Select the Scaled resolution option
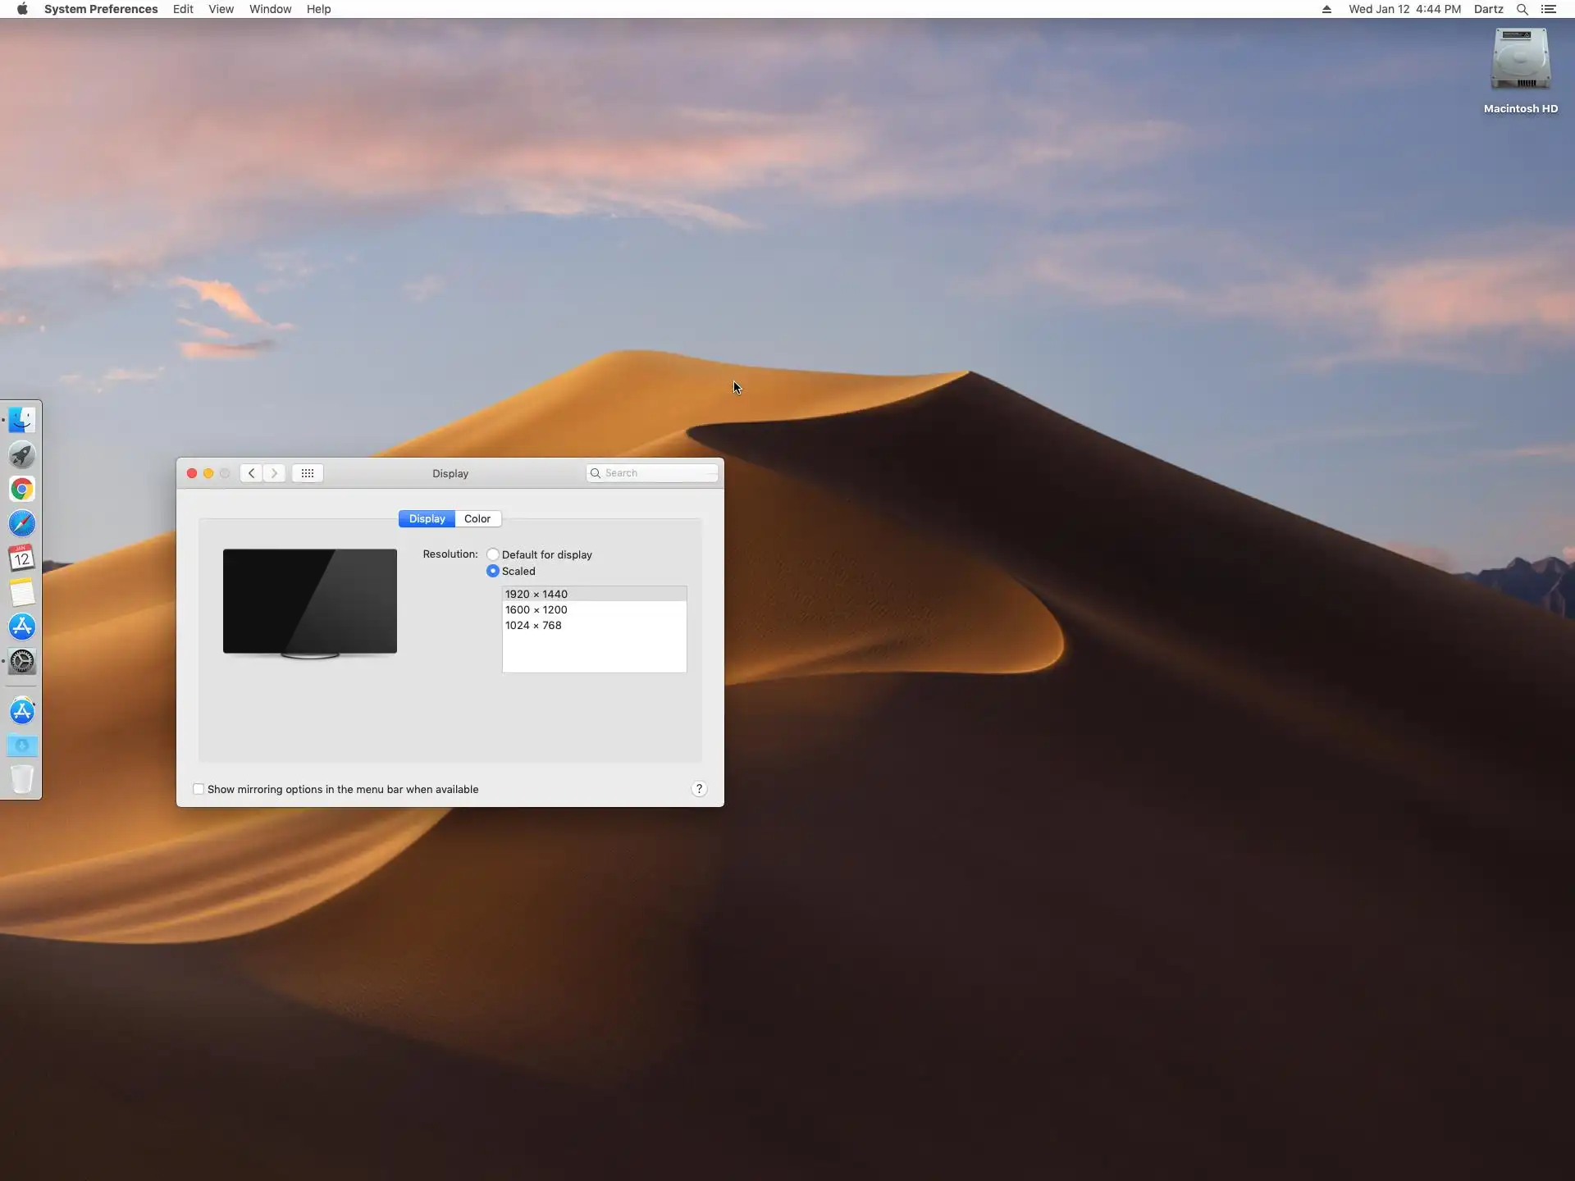This screenshot has width=1575, height=1181. click(493, 572)
